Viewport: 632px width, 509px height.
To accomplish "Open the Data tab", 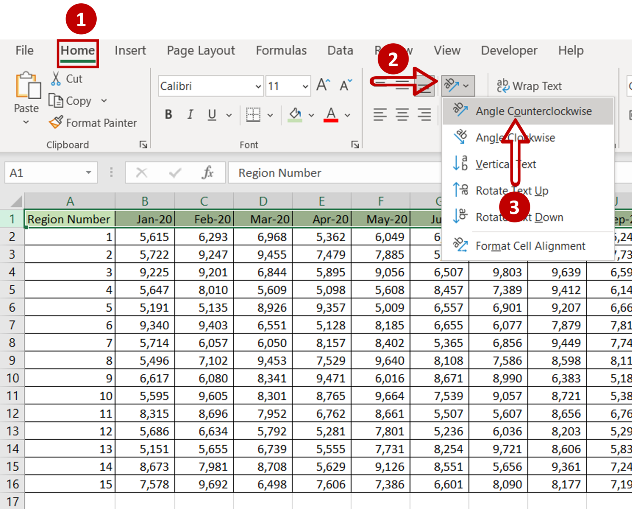I will click(340, 50).
